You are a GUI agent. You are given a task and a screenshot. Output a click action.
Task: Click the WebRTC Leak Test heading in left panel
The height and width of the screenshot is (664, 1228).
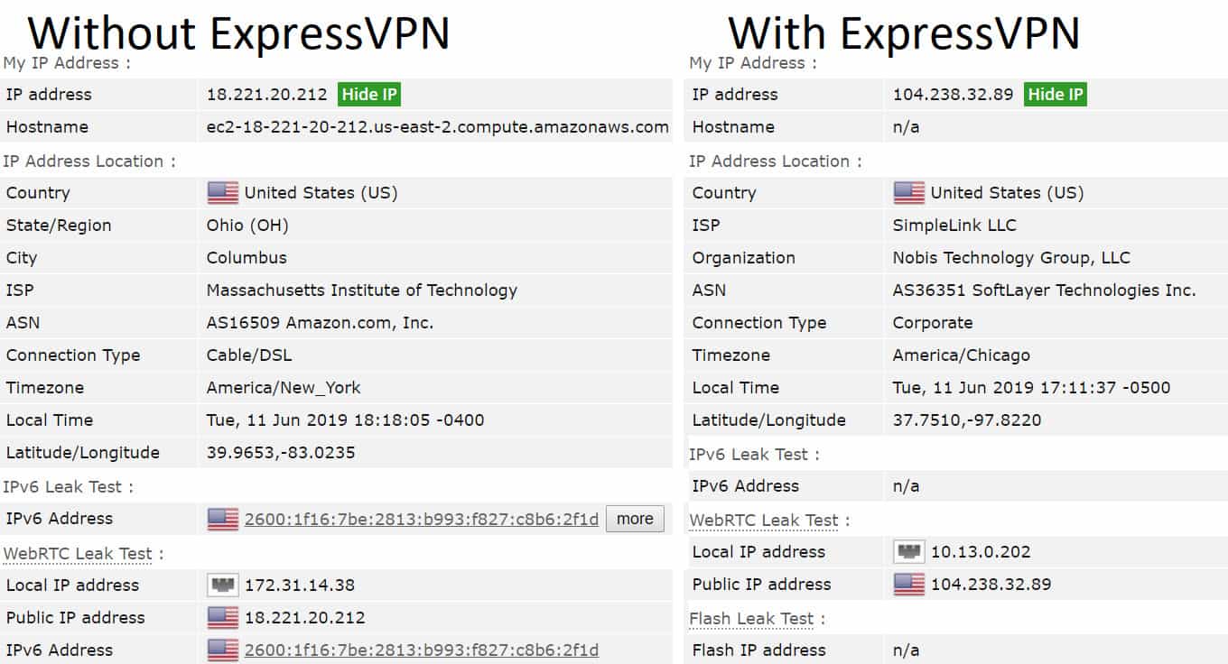click(x=78, y=553)
